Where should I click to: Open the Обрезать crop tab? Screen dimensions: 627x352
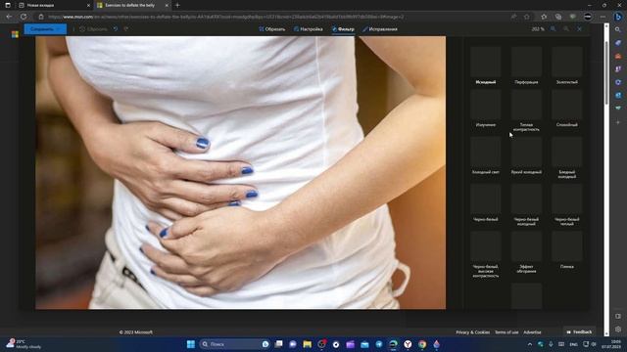click(272, 29)
